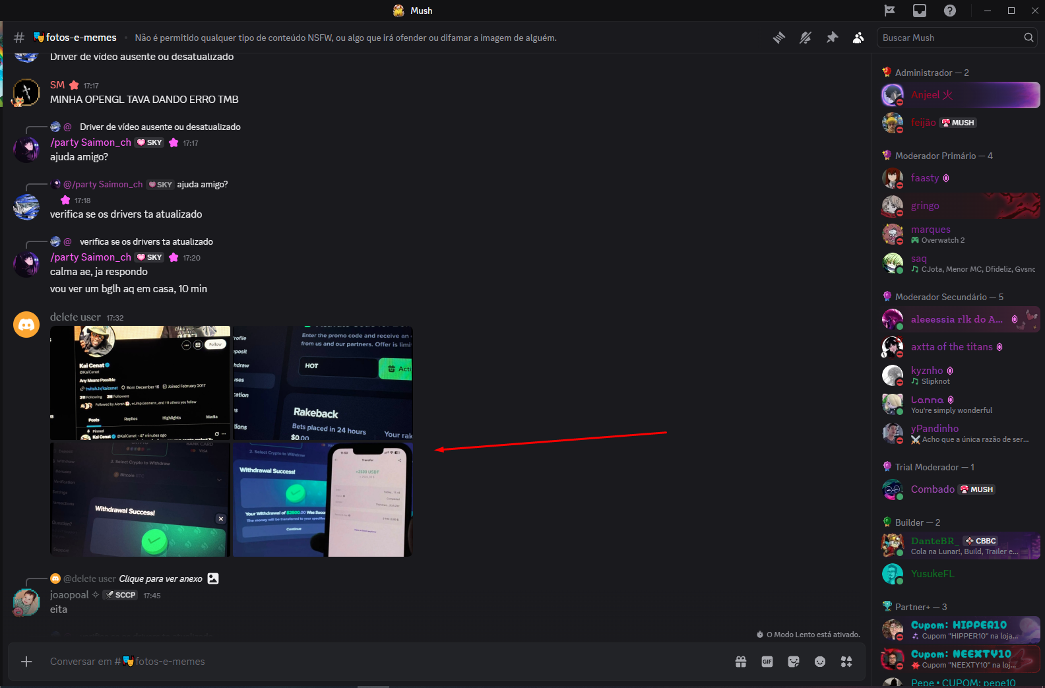Open member feijão in member list

961,123
